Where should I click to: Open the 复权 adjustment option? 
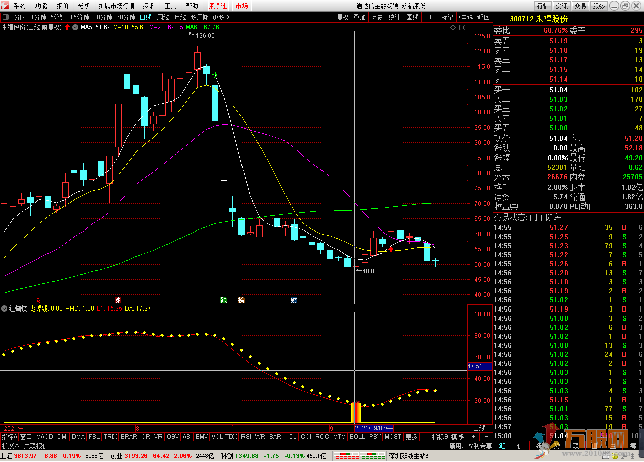[x=342, y=17]
